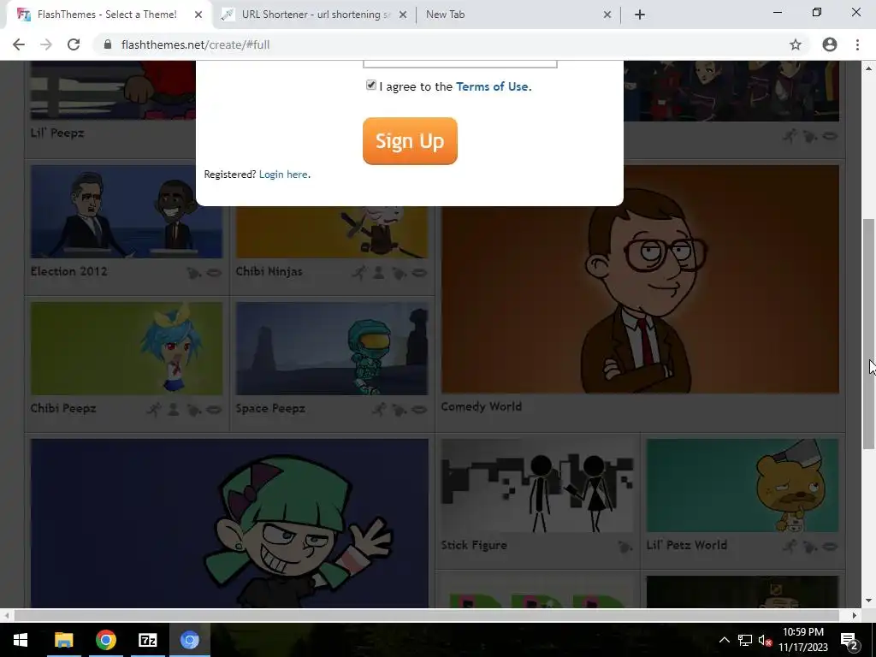Click the lips icon on Lil' Petz World

click(830, 547)
